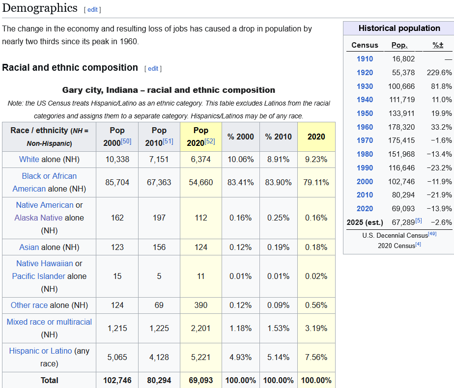Image resolution: width=454 pixels, height=388 pixels.
Task: Open the 2020 census year link
Action: [x=365, y=209]
